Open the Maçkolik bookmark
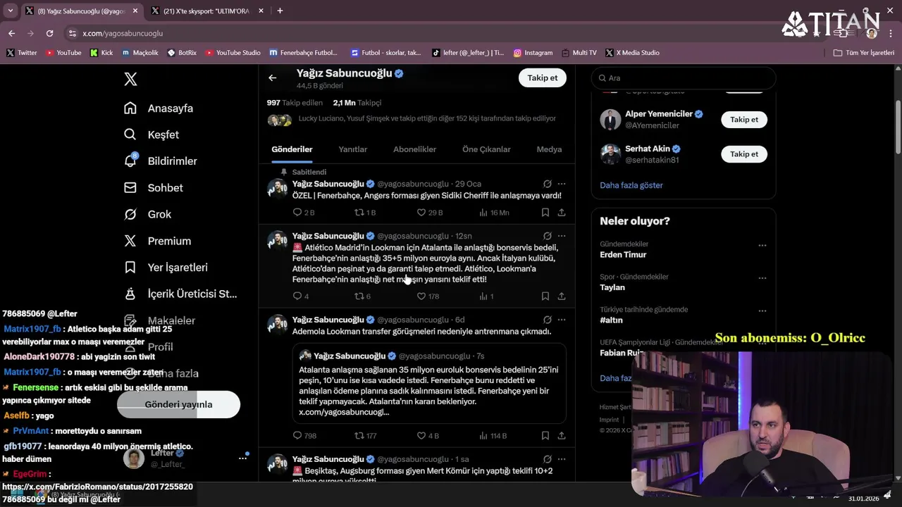This screenshot has width=902, height=507. click(140, 53)
